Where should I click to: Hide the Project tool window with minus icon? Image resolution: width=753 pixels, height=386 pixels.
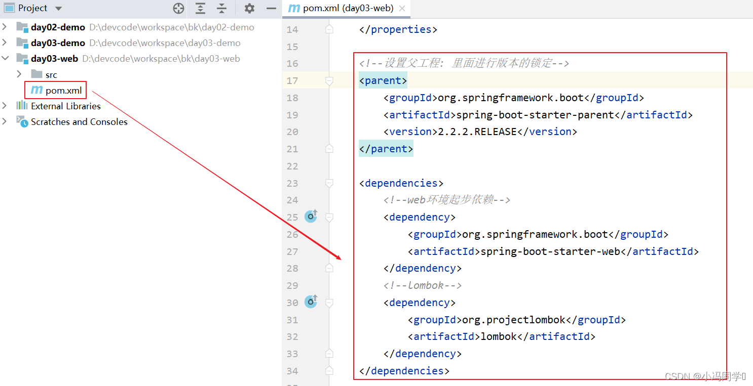(x=272, y=8)
